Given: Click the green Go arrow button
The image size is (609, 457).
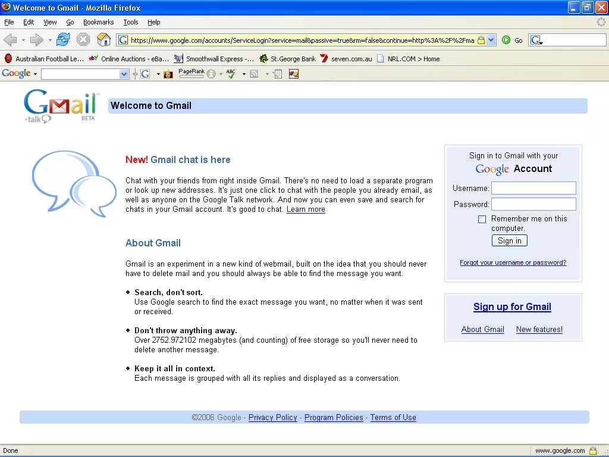Looking at the screenshot, I should point(506,40).
